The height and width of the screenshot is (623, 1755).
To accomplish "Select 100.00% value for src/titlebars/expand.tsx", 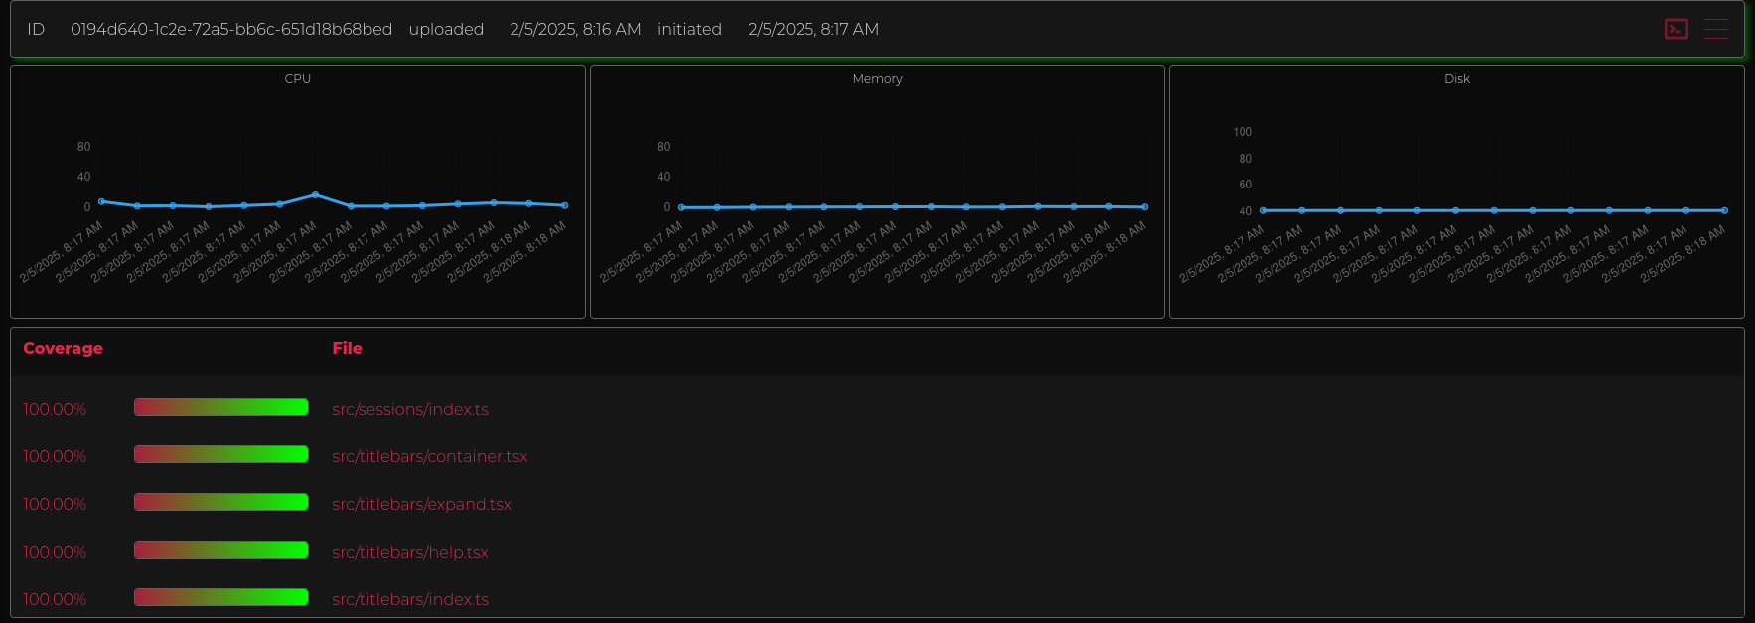I will [x=55, y=504].
